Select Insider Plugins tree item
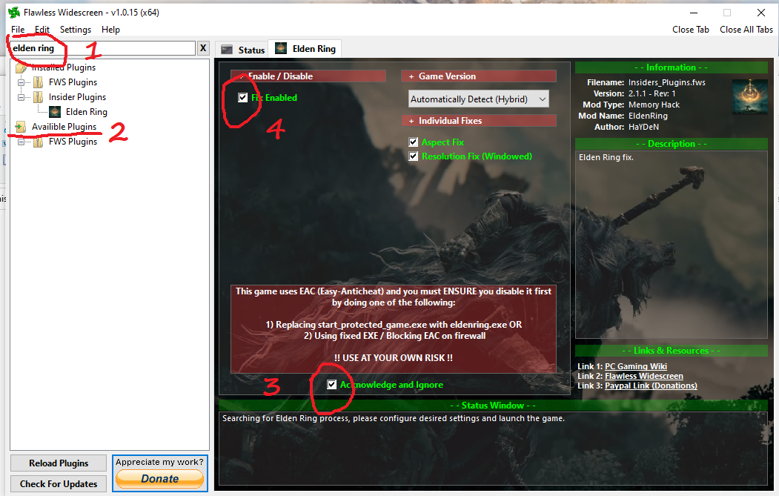Screen dimensions: 779x496 tap(77, 97)
